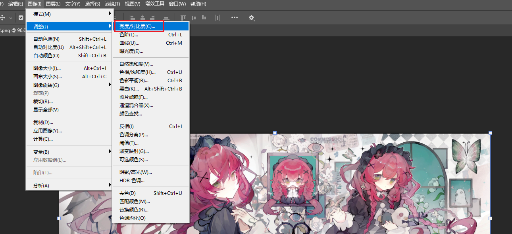Choose 曝光度(E)... adjustment
The image size is (512, 234).
[x=151, y=51]
